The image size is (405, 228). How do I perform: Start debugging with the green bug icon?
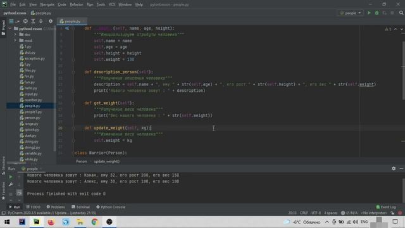[377, 13]
